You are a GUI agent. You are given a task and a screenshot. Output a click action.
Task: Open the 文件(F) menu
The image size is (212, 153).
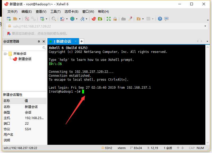tap(12, 12)
